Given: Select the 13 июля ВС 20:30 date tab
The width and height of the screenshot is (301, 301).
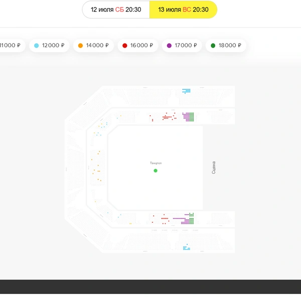Looking at the screenshot, I should tap(183, 10).
